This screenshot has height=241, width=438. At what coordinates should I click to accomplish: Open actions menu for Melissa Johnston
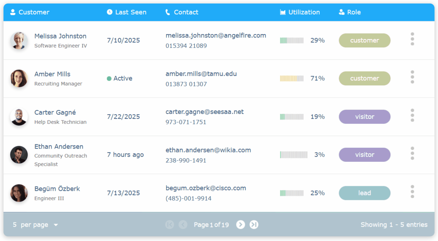(x=412, y=39)
